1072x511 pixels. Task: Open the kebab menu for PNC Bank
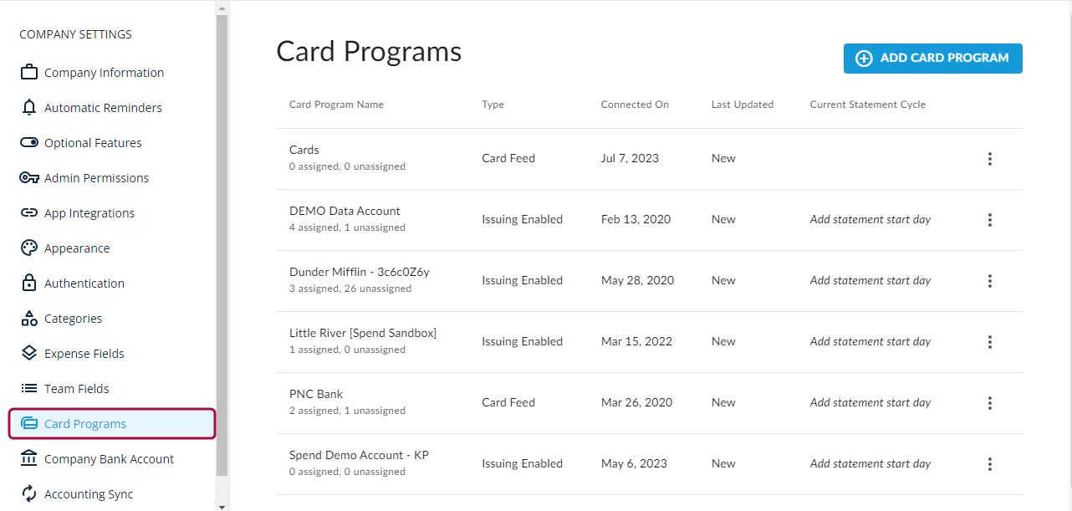coord(990,402)
